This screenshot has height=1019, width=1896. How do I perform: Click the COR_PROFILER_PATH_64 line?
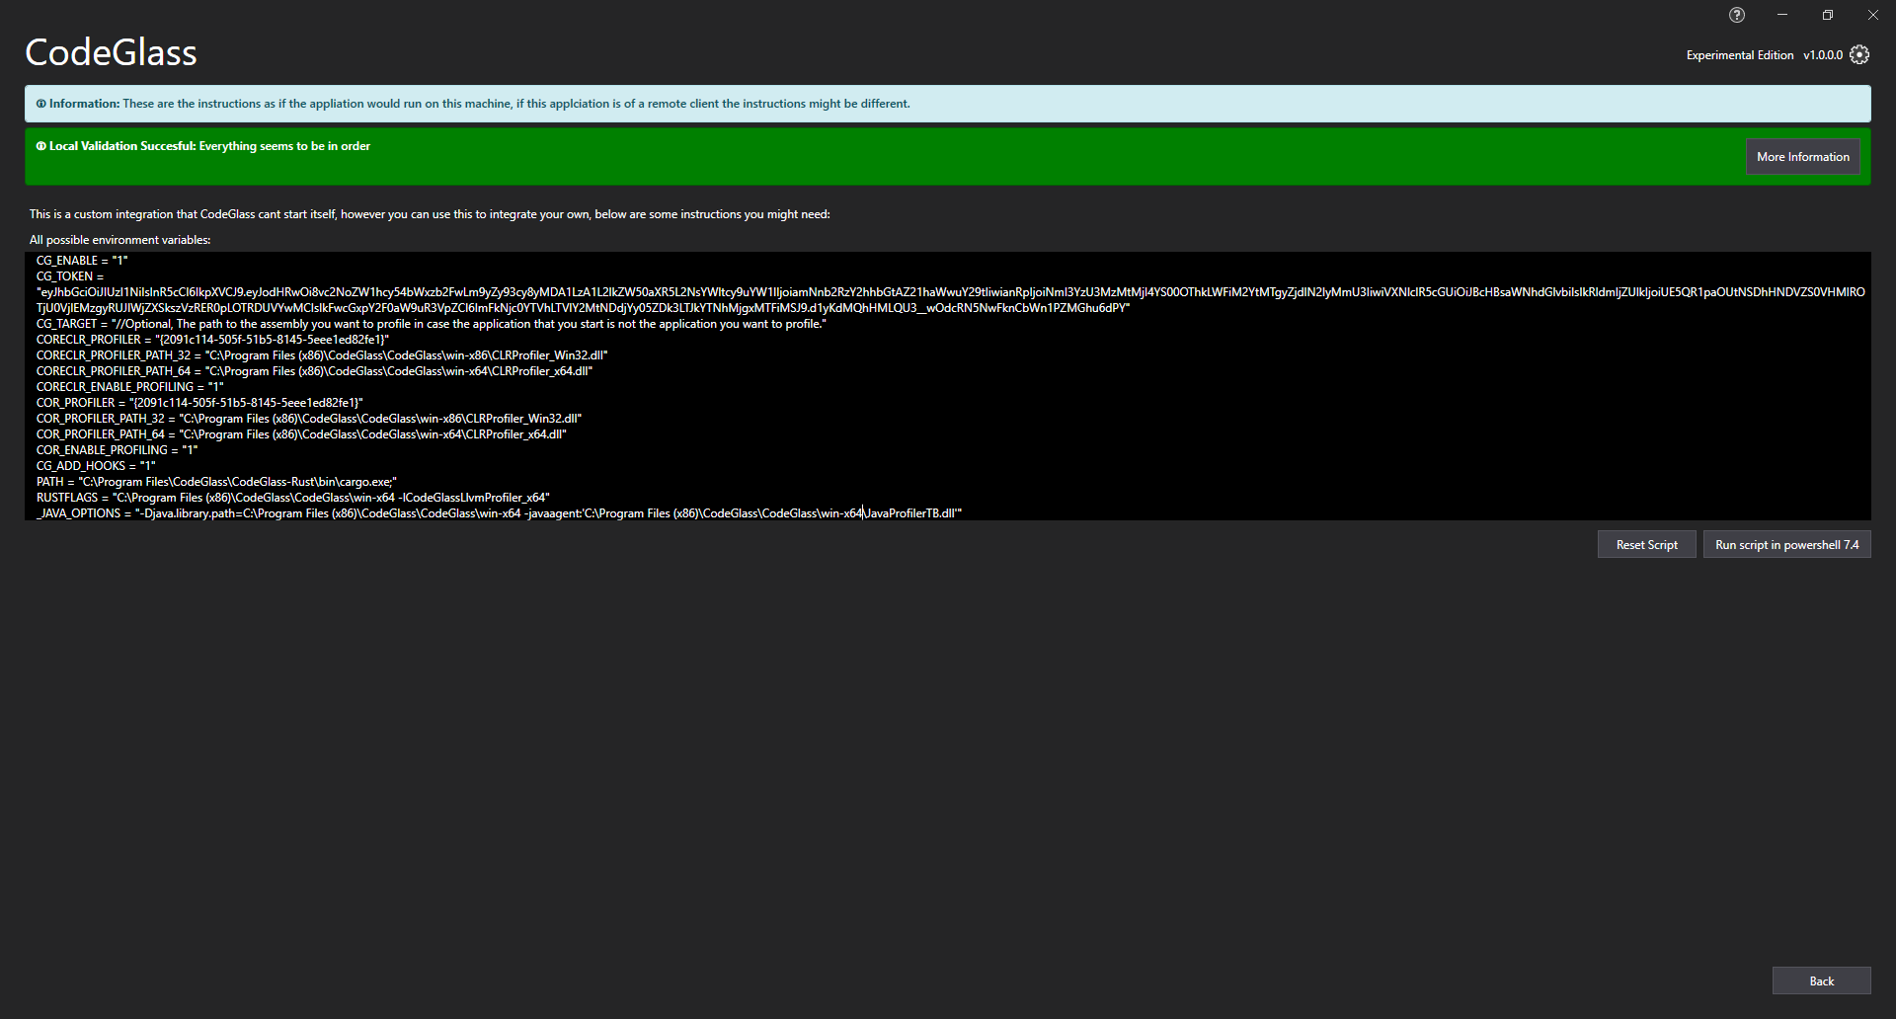(x=301, y=434)
